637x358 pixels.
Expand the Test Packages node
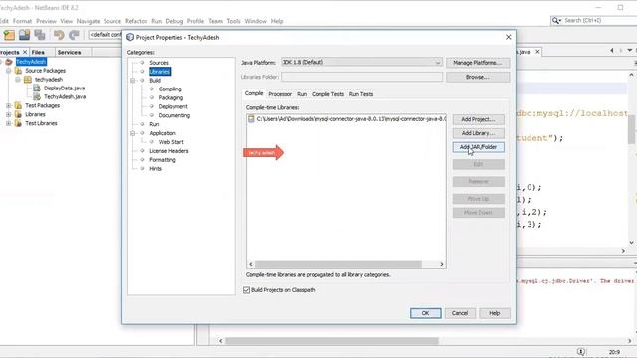[8, 106]
